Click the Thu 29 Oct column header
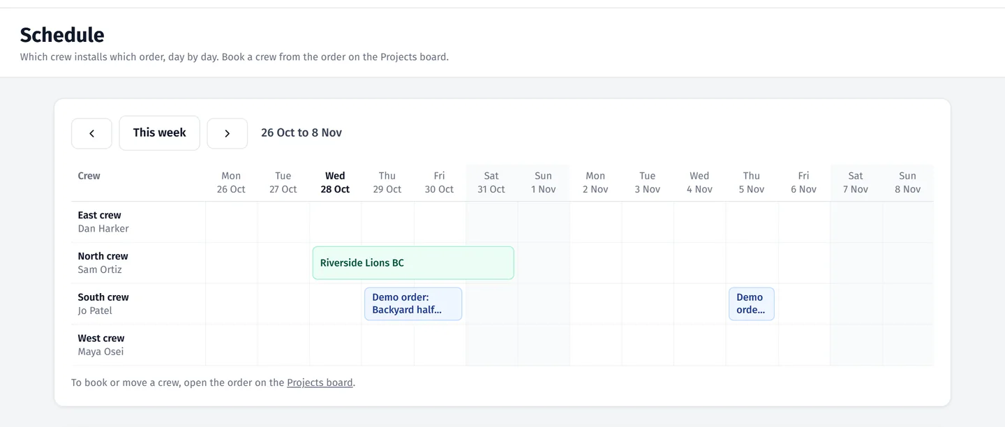Screen dimensions: 1005x427 (387, 183)
